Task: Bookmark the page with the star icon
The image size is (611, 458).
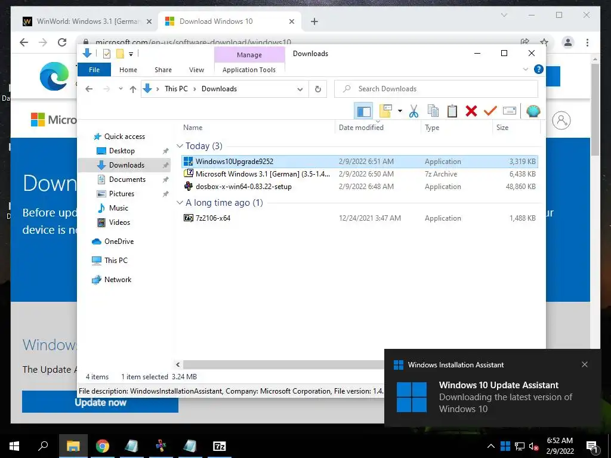Action: click(544, 42)
